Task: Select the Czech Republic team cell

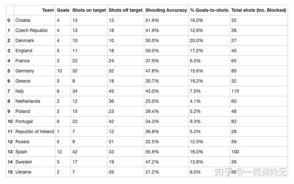Action: pos(31,31)
